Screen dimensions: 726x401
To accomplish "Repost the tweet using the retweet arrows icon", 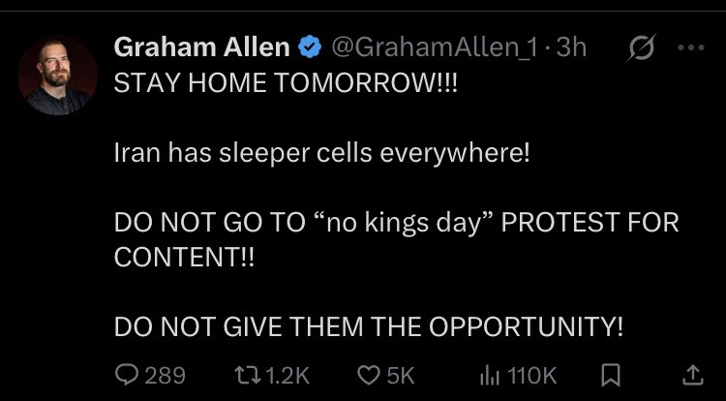I will (248, 375).
